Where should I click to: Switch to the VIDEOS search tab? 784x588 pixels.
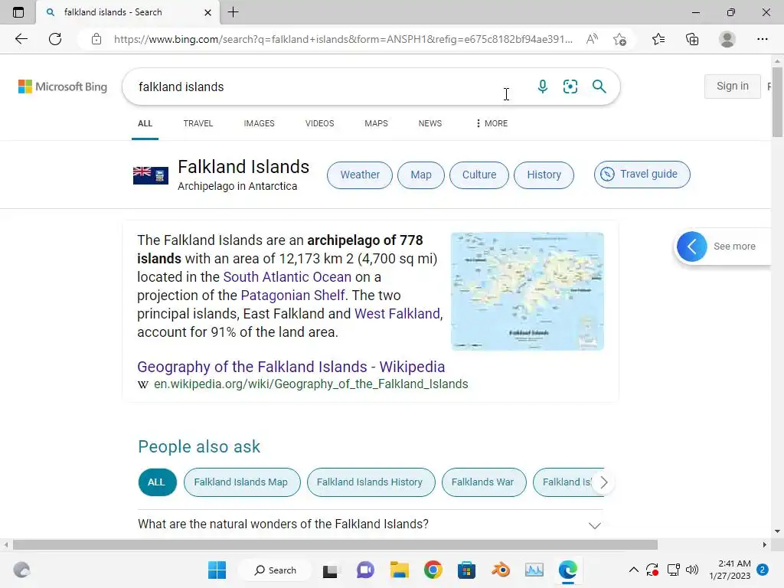click(x=319, y=123)
